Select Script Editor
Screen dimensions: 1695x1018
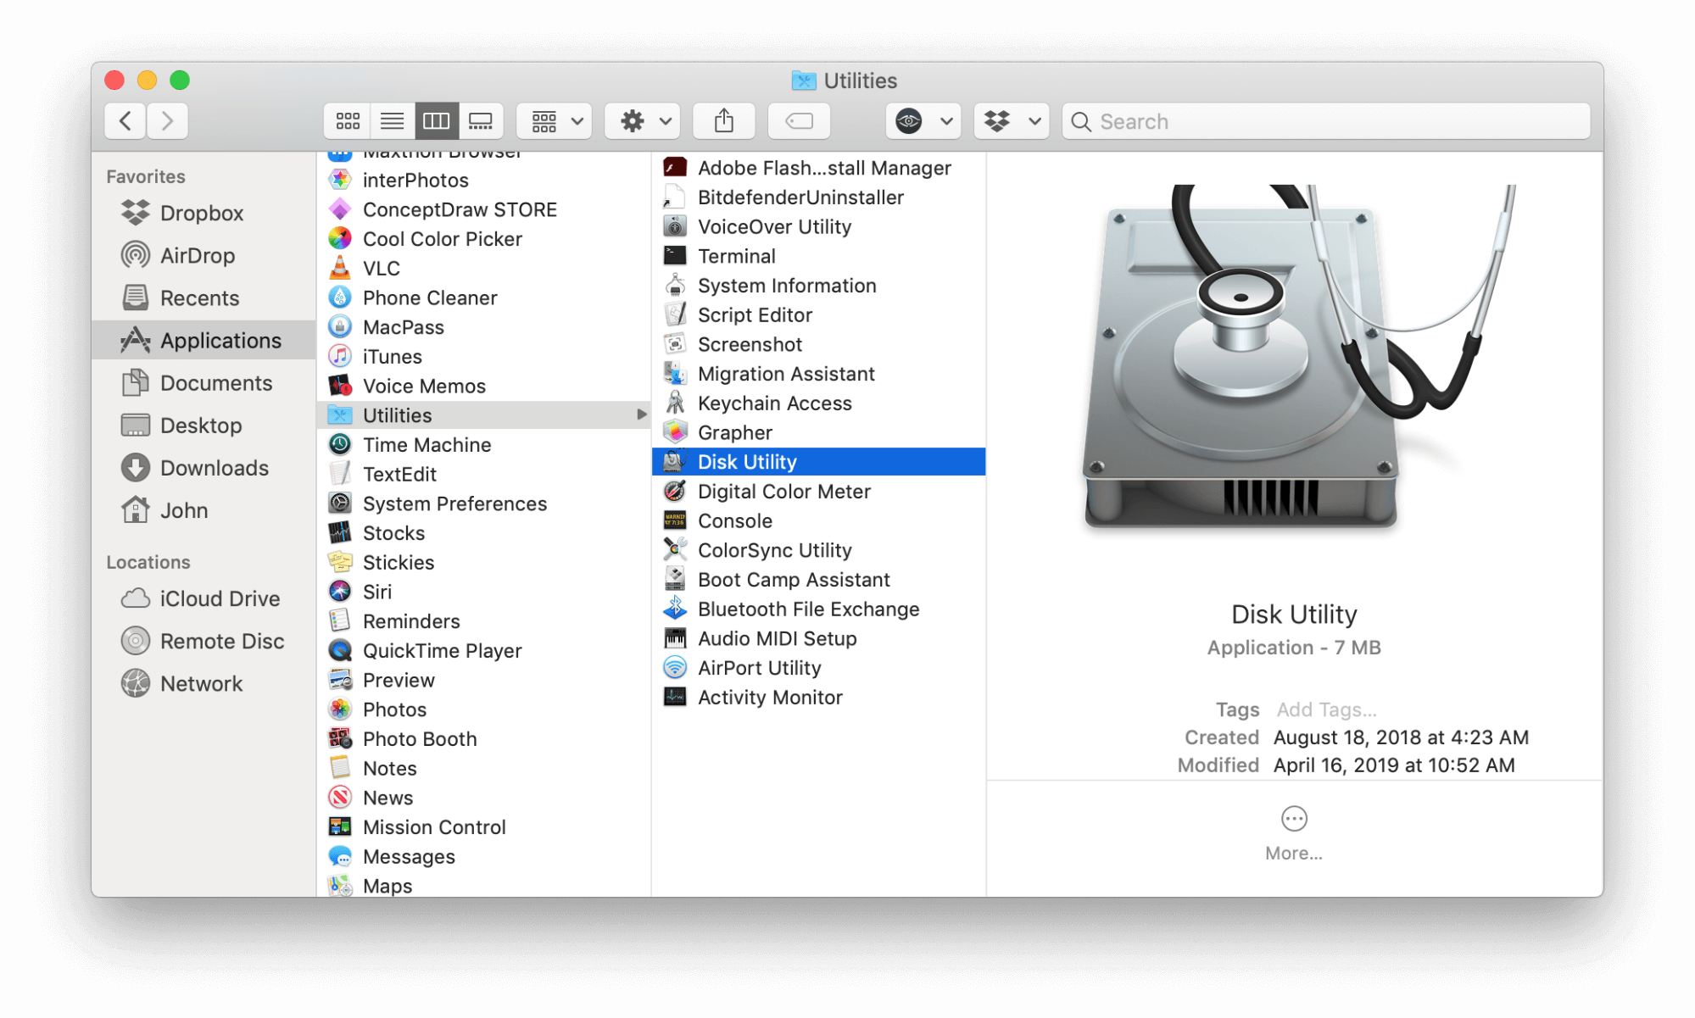(818, 314)
